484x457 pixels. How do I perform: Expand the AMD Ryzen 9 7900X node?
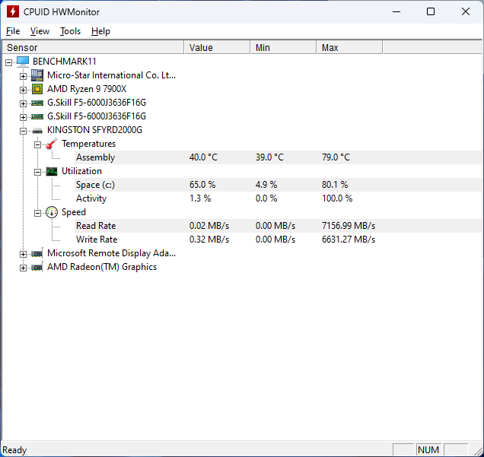(23, 90)
